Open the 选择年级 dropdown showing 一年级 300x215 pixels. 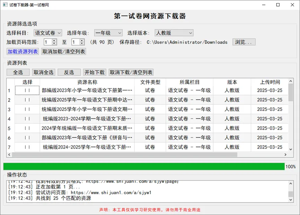pos(108,33)
